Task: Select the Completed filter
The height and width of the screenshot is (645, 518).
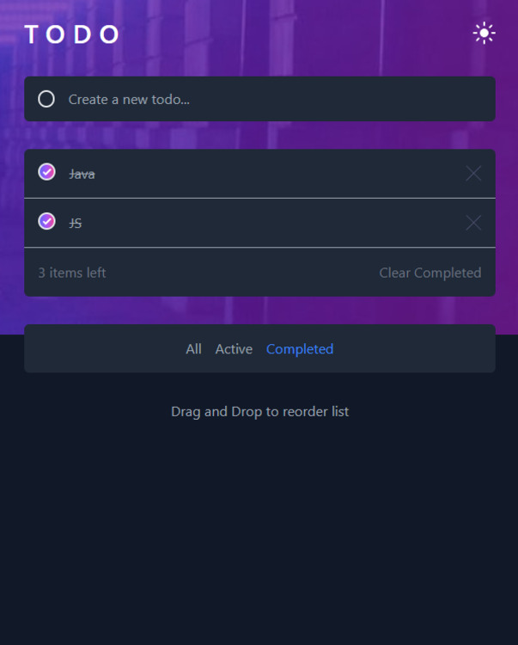Action: point(300,349)
